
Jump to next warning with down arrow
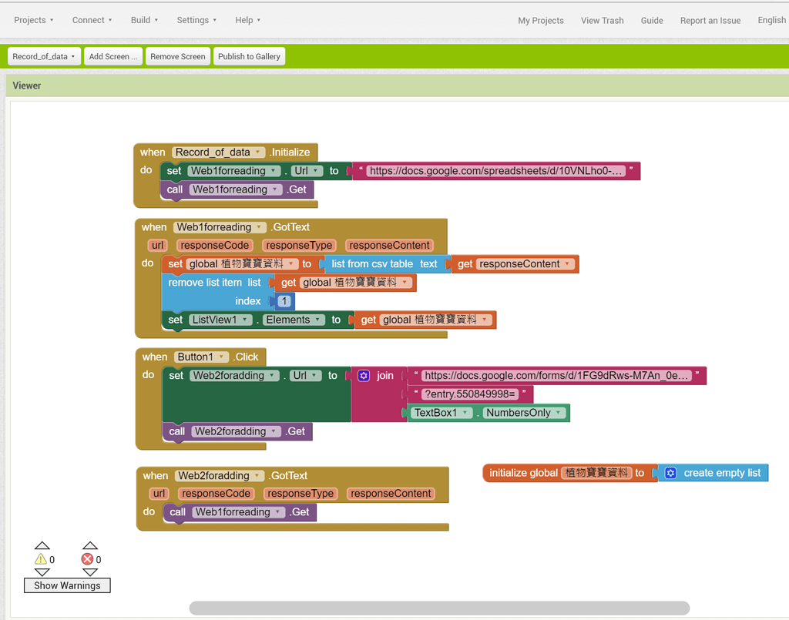click(42, 572)
